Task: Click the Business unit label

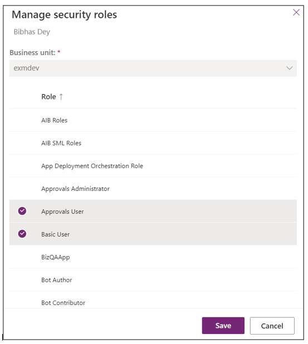Action: (32, 53)
